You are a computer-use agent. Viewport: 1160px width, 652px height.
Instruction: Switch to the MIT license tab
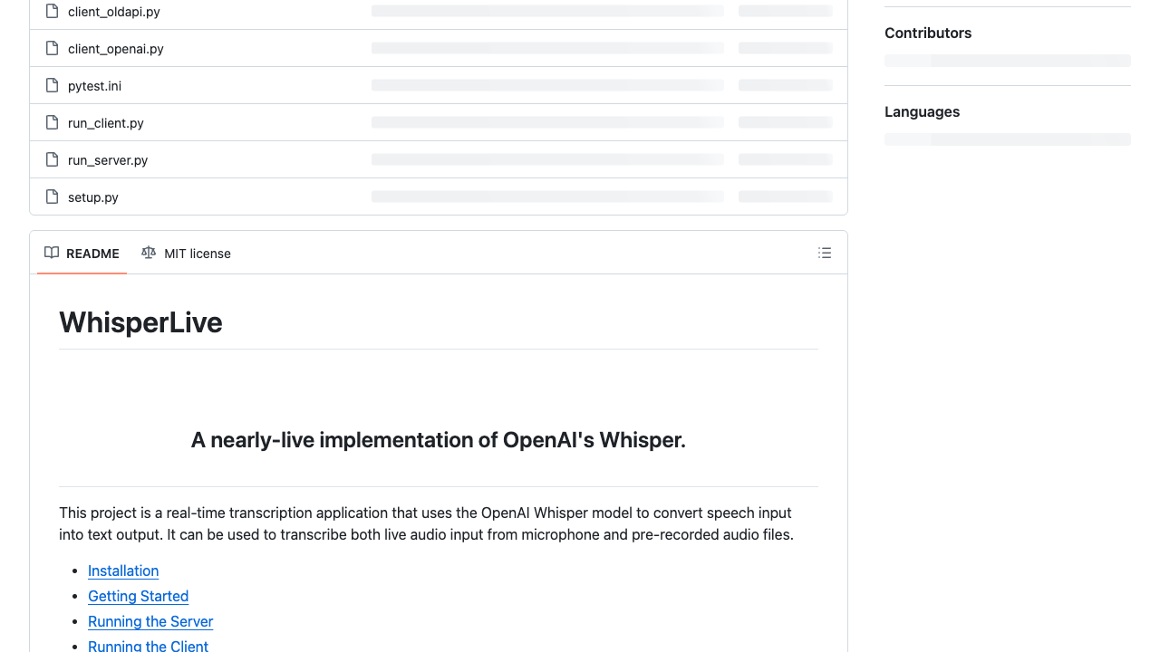click(186, 254)
